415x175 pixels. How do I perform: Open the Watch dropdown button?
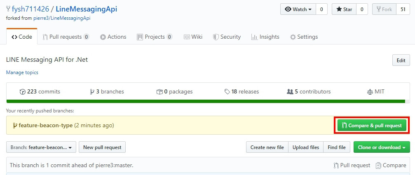point(298,9)
